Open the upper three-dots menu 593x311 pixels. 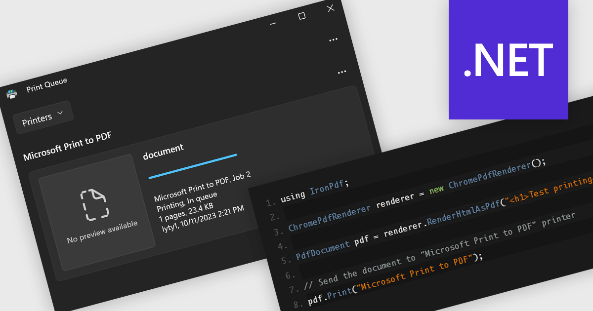point(333,39)
